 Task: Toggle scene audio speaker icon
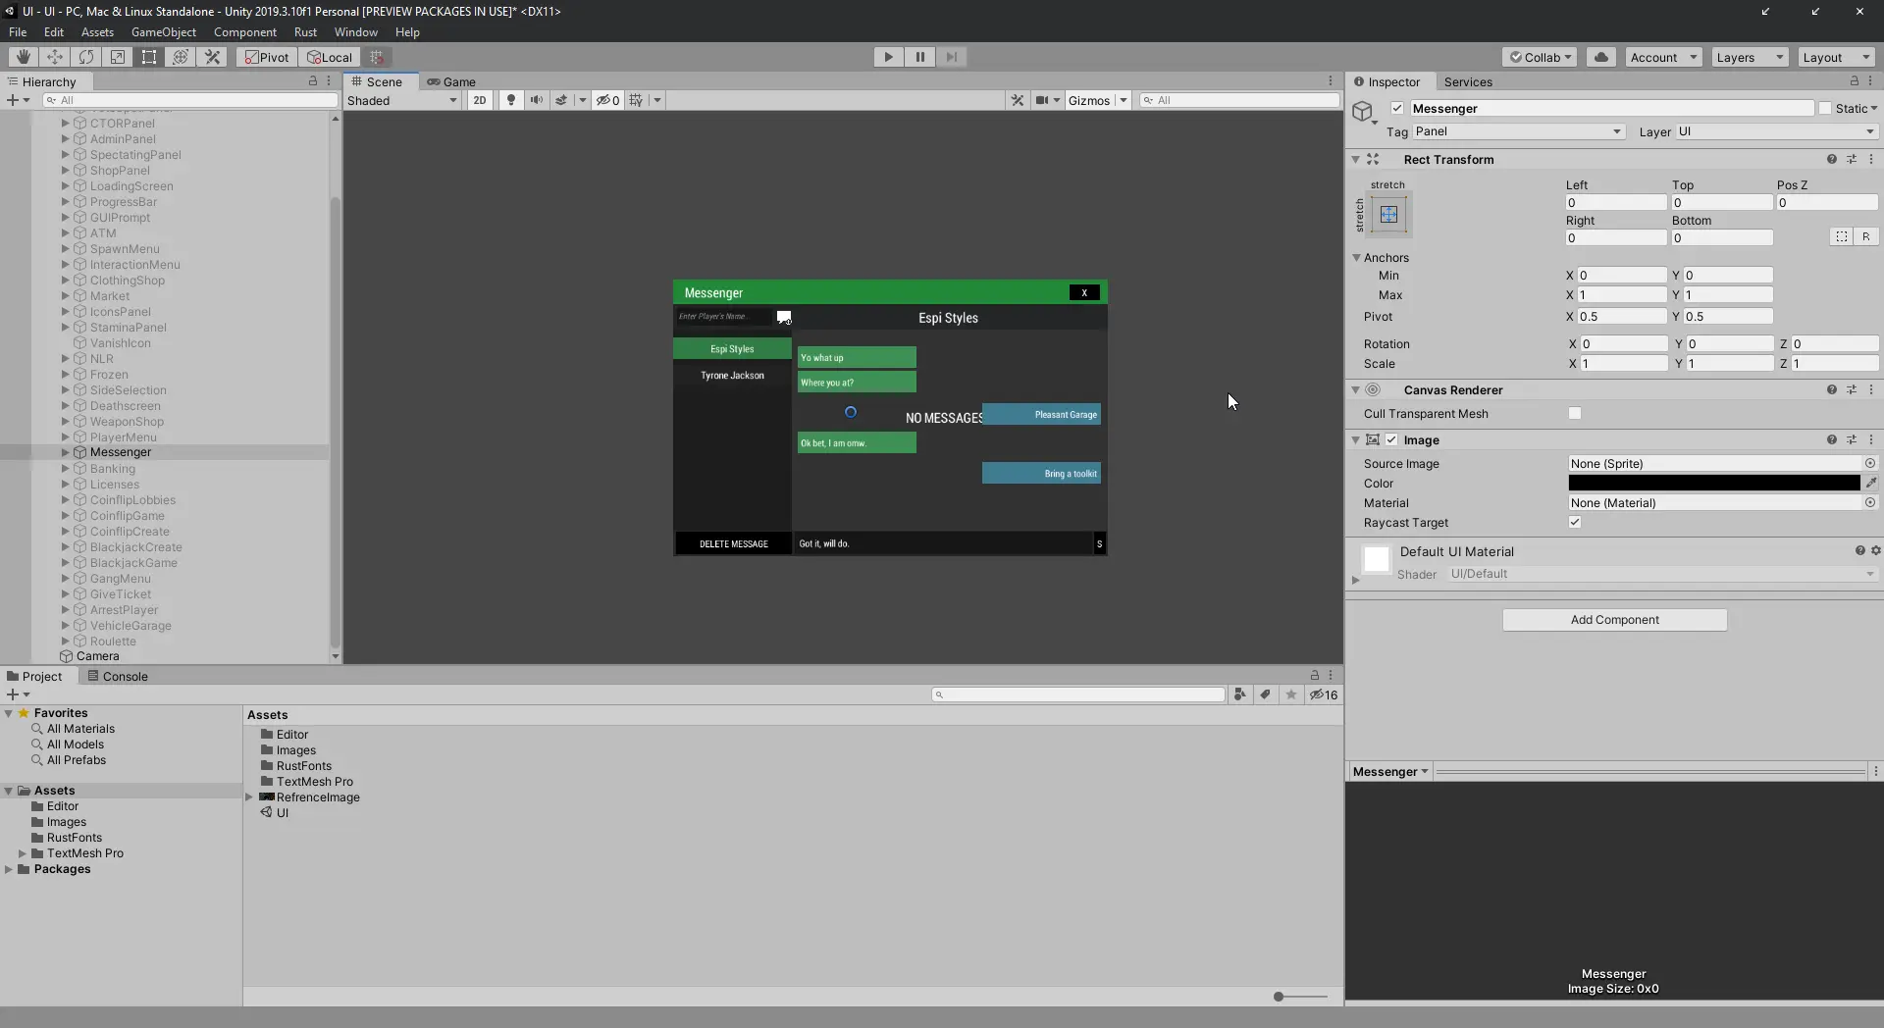536,100
